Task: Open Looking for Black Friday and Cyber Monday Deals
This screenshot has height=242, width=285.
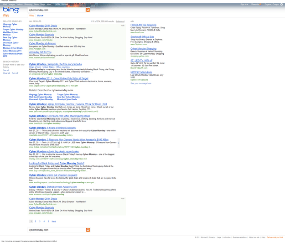Action: pyautogui.click(x=57, y=163)
